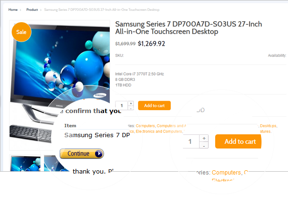Select the first product thumbnail image
Screen dimensions: 288x201
click(26, 163)
